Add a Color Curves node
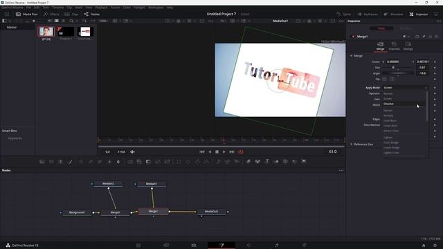 (x=91, y=162)
